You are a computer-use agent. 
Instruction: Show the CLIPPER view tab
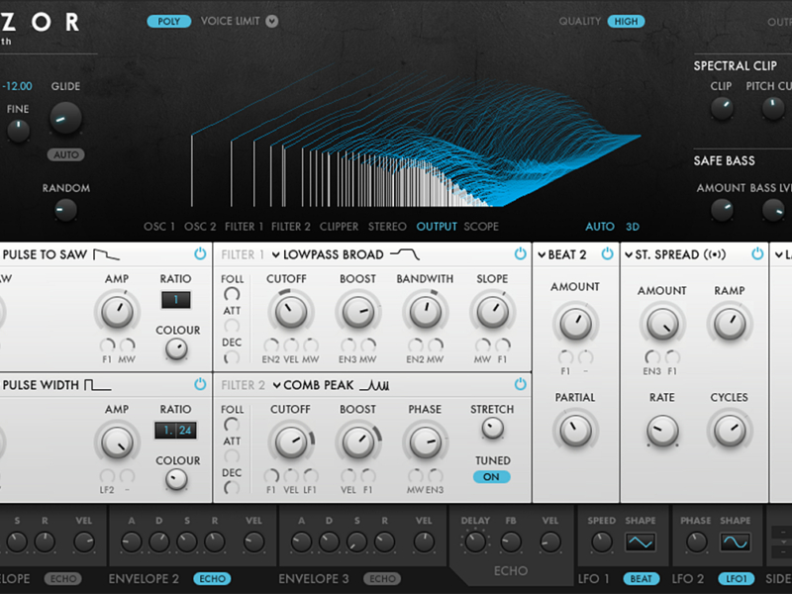[x=340, y=227]
